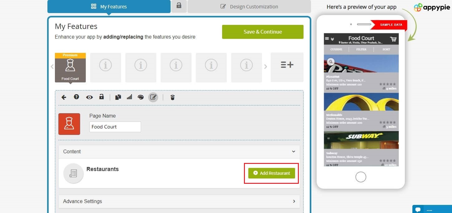This screenshot has height=213, width=452.
Task: Toggle the eye preview icon
Action: pos(90,97)
